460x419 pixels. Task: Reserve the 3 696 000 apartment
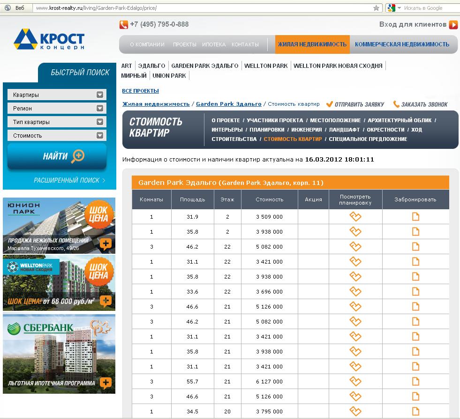click(x=415, y=291)
